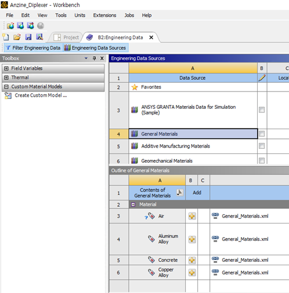Click General_Materials.xml source for Air

click(x=245, y=216)
